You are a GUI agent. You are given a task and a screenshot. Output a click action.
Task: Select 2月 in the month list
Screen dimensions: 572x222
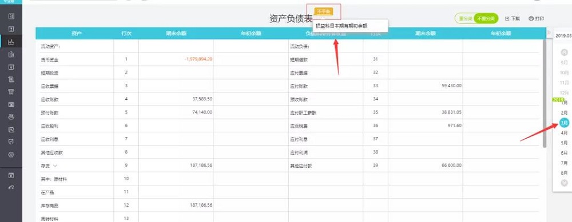pyautogui.click(x=564, y=113)
